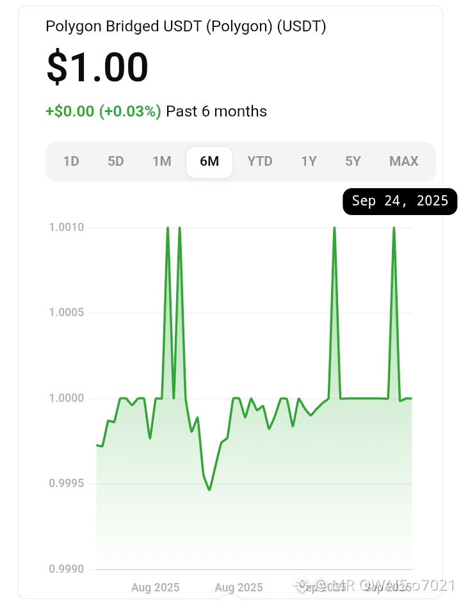Screen dimensions: 461x601
Task: Switch chart range to 1D
Action: (x=71, y=161)
